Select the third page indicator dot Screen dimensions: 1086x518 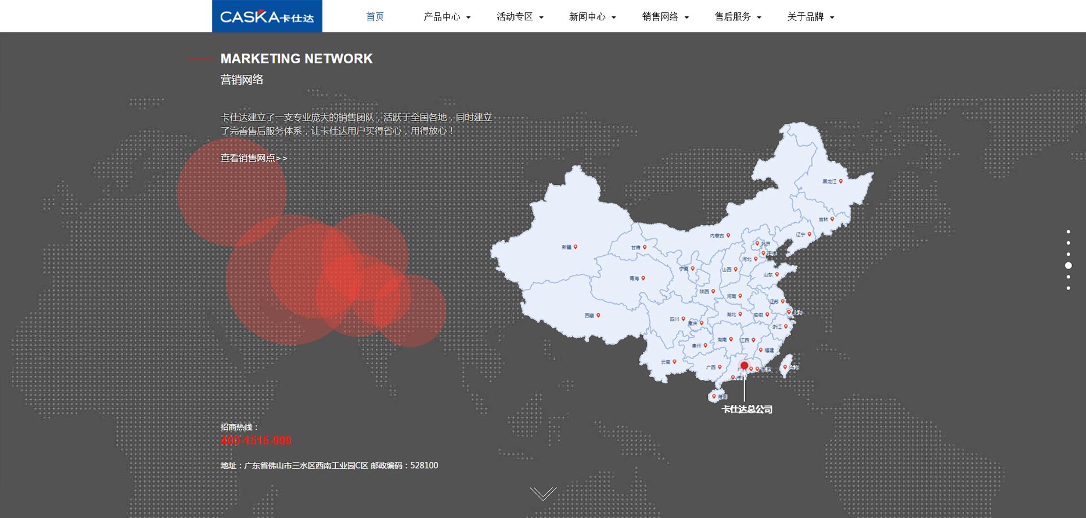point(1068,254)
